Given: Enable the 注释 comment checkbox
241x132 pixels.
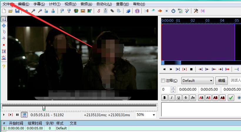Looking at the screenshot, I should pos(163,81).
